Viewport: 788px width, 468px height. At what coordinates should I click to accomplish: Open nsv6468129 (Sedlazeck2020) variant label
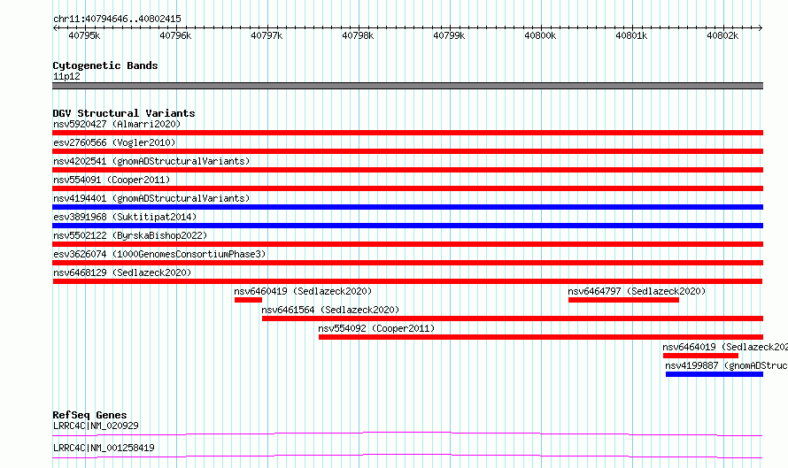point(122,272)
